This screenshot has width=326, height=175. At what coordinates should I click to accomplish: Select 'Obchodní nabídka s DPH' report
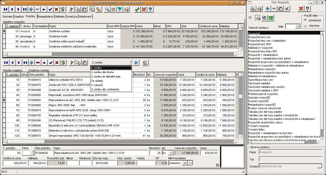click(x=263, y=90)
